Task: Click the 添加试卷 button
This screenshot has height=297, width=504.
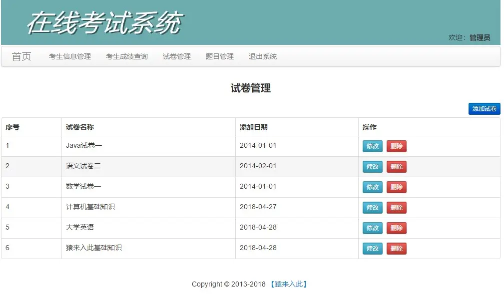Action: tap(484, 109)
